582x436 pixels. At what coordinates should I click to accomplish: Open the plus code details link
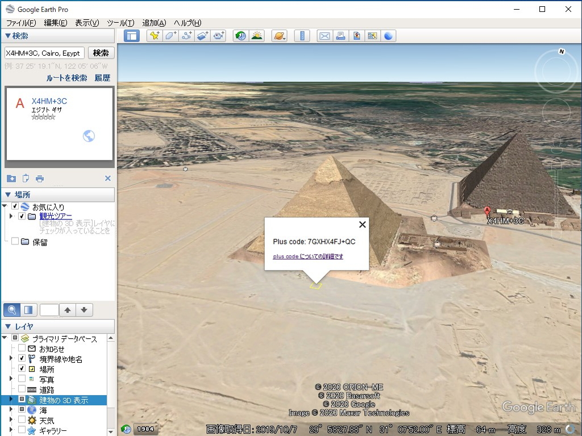(307, 256)
